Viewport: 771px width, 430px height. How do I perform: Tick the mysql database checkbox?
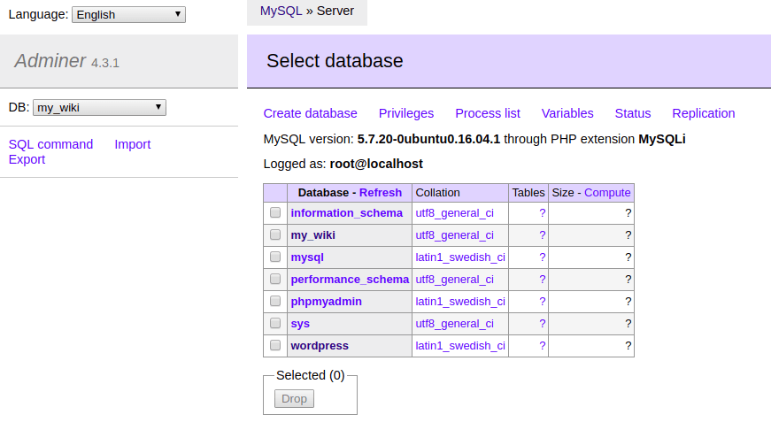(275, 257)
